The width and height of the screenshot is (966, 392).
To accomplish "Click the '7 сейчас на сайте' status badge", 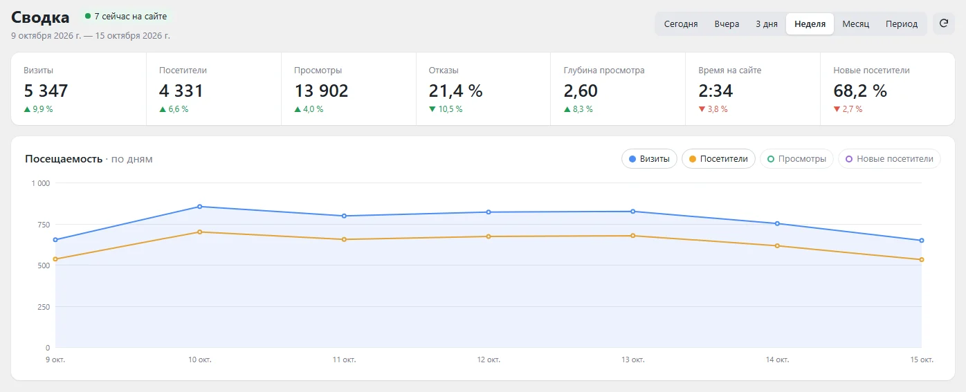I will click(126, 16).
